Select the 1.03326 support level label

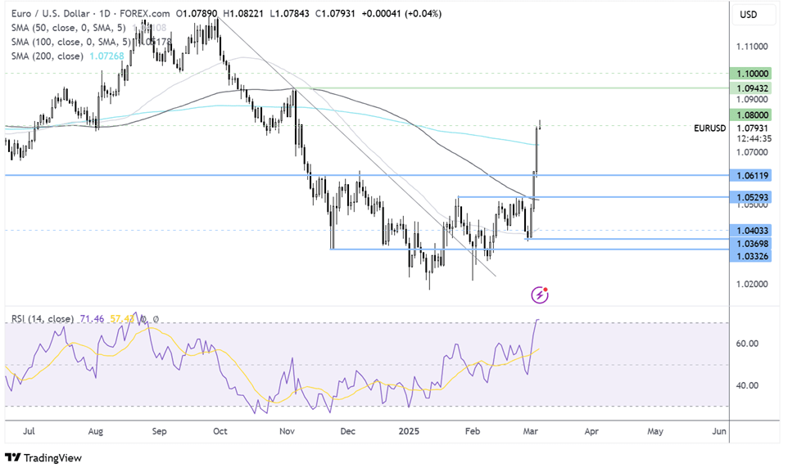coord(752,257)
